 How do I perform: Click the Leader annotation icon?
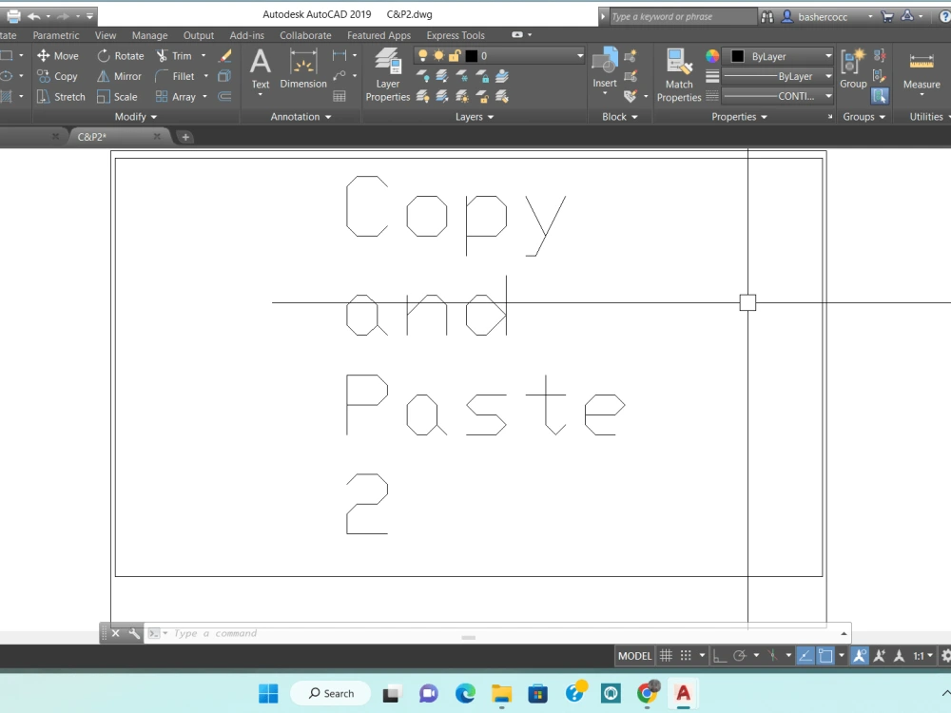coord(340,76)
